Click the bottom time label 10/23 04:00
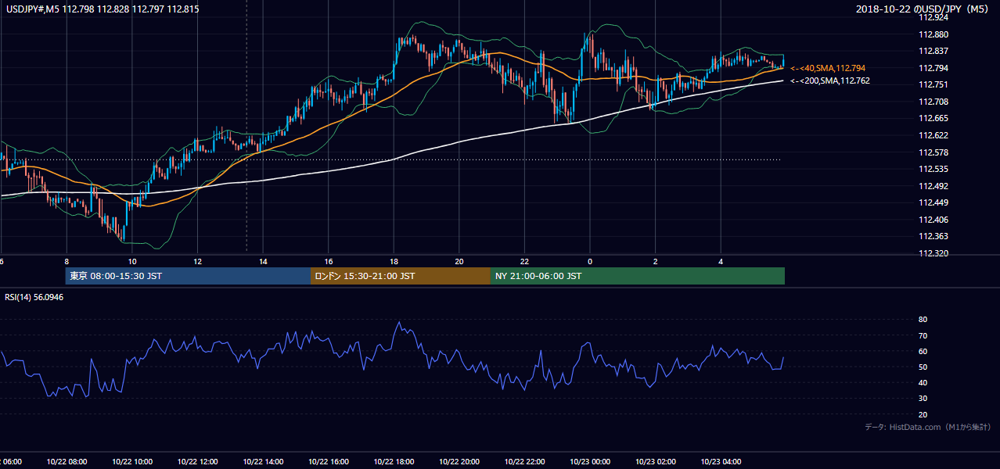 click(x=721, y=462)
